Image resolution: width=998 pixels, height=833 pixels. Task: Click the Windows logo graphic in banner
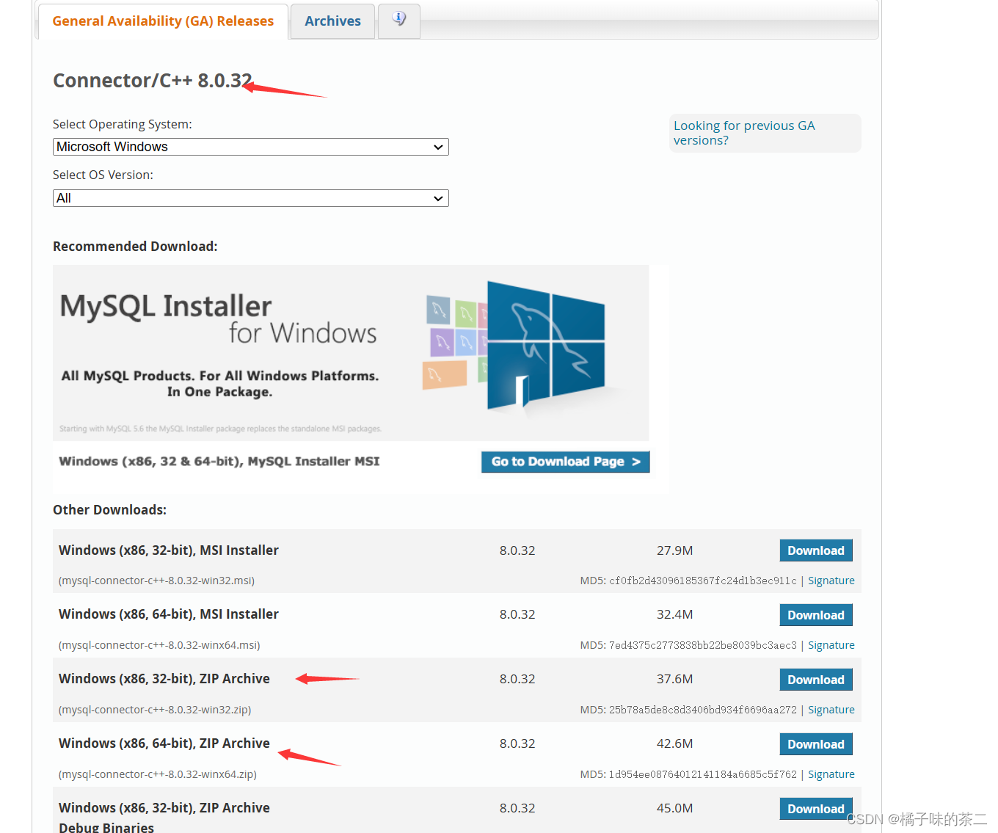click(x=546, y=345)
